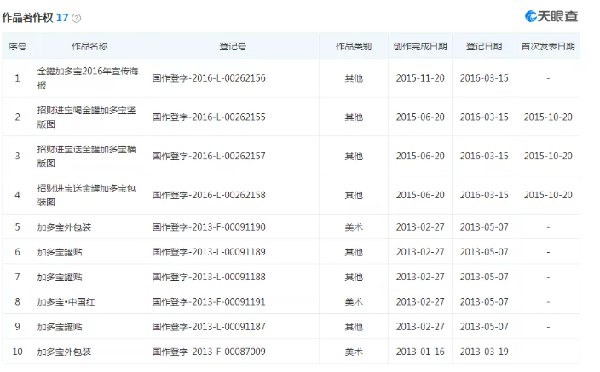Image resolution: width=600 pixels, height=372 pixels.
Task: Click creation date 2015-11-20
Action: pyautogui.click(x=420, y=78)
